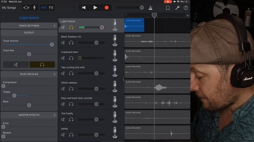254x142 pixels.
Task: Click the Treble slider knob
Action: point(14,95)
